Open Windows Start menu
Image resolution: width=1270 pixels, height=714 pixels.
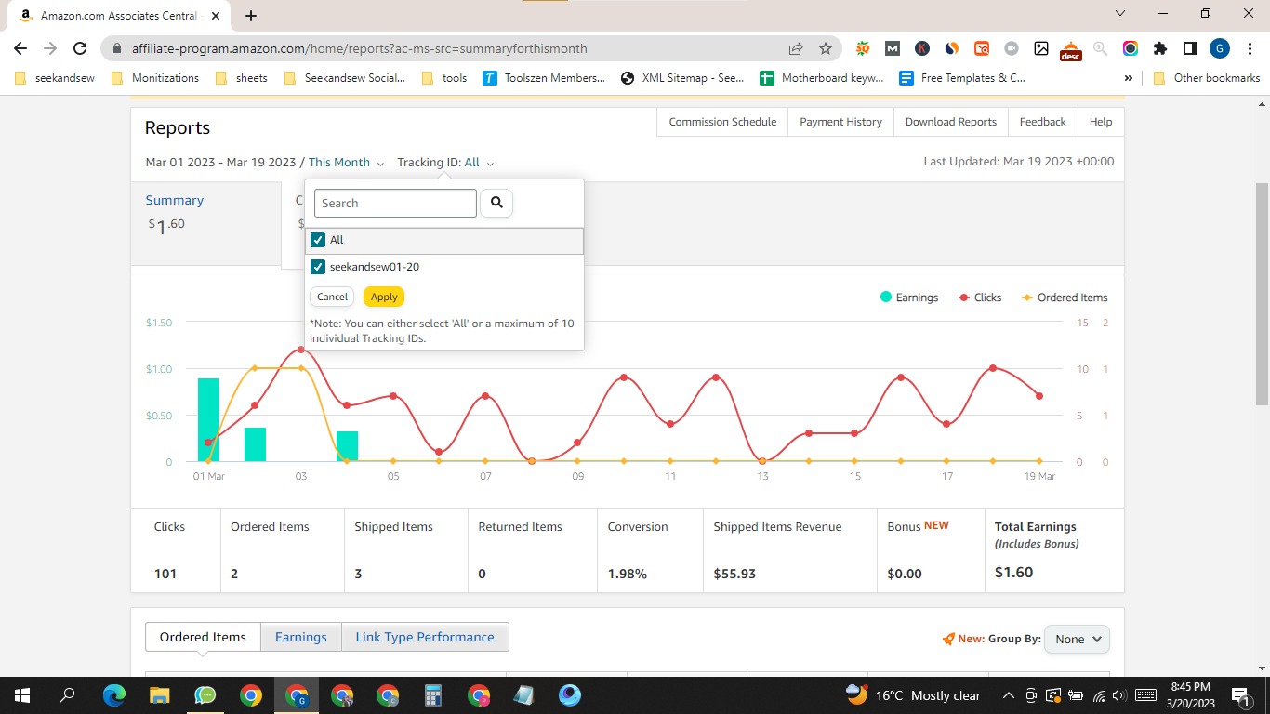tap(22, 695)
